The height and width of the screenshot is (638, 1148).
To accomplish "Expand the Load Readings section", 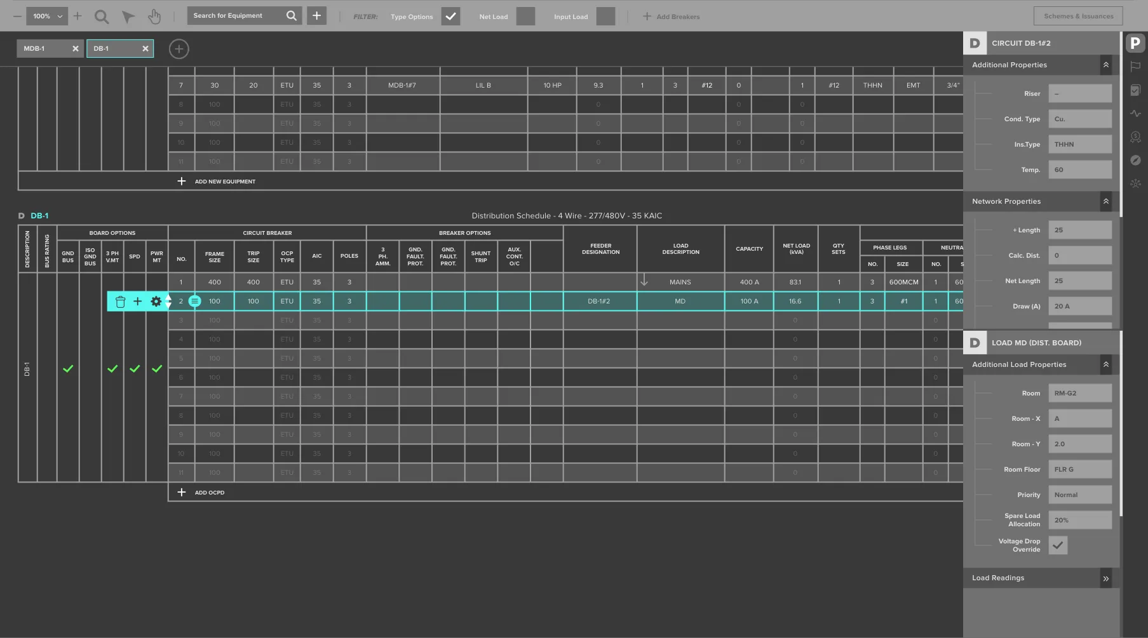I will pyautogui.click(x=1106, y=578).
